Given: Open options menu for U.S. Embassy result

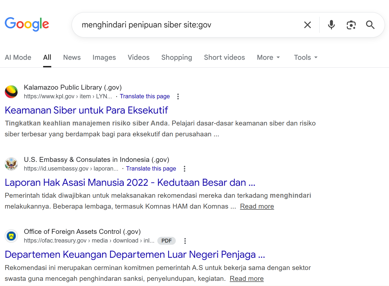Looking at the screenshot, I should tap(184, 169).
